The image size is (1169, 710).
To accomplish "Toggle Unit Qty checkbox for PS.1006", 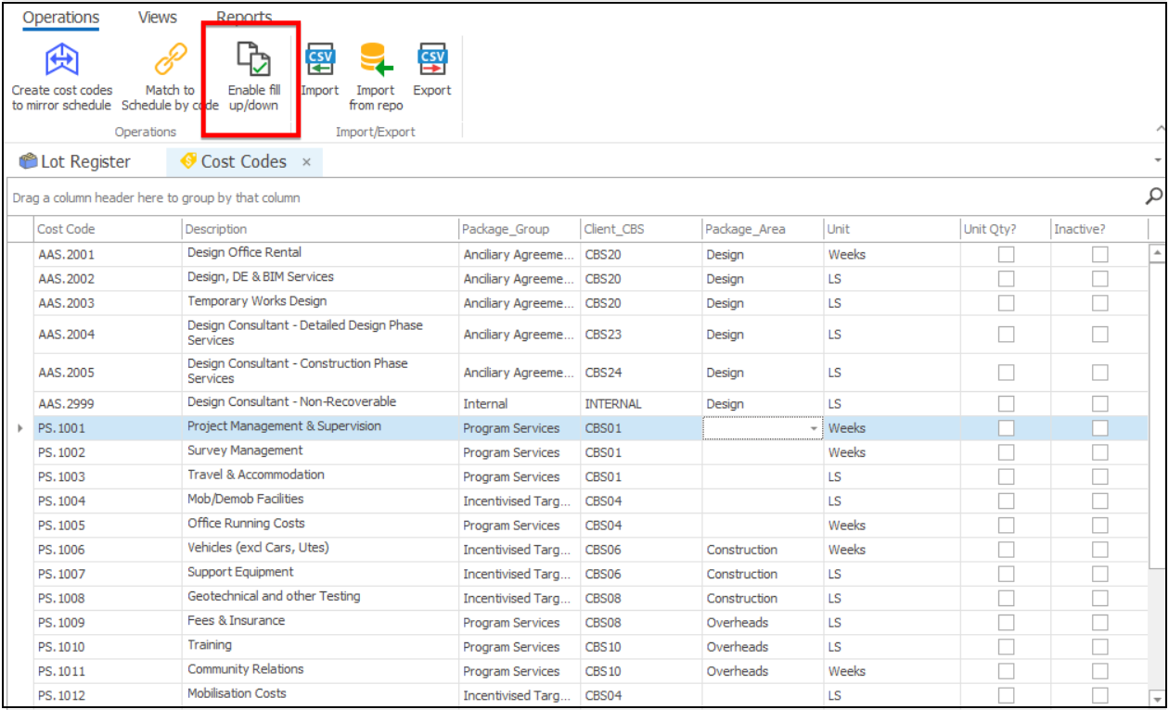I will pos(1006,550).
